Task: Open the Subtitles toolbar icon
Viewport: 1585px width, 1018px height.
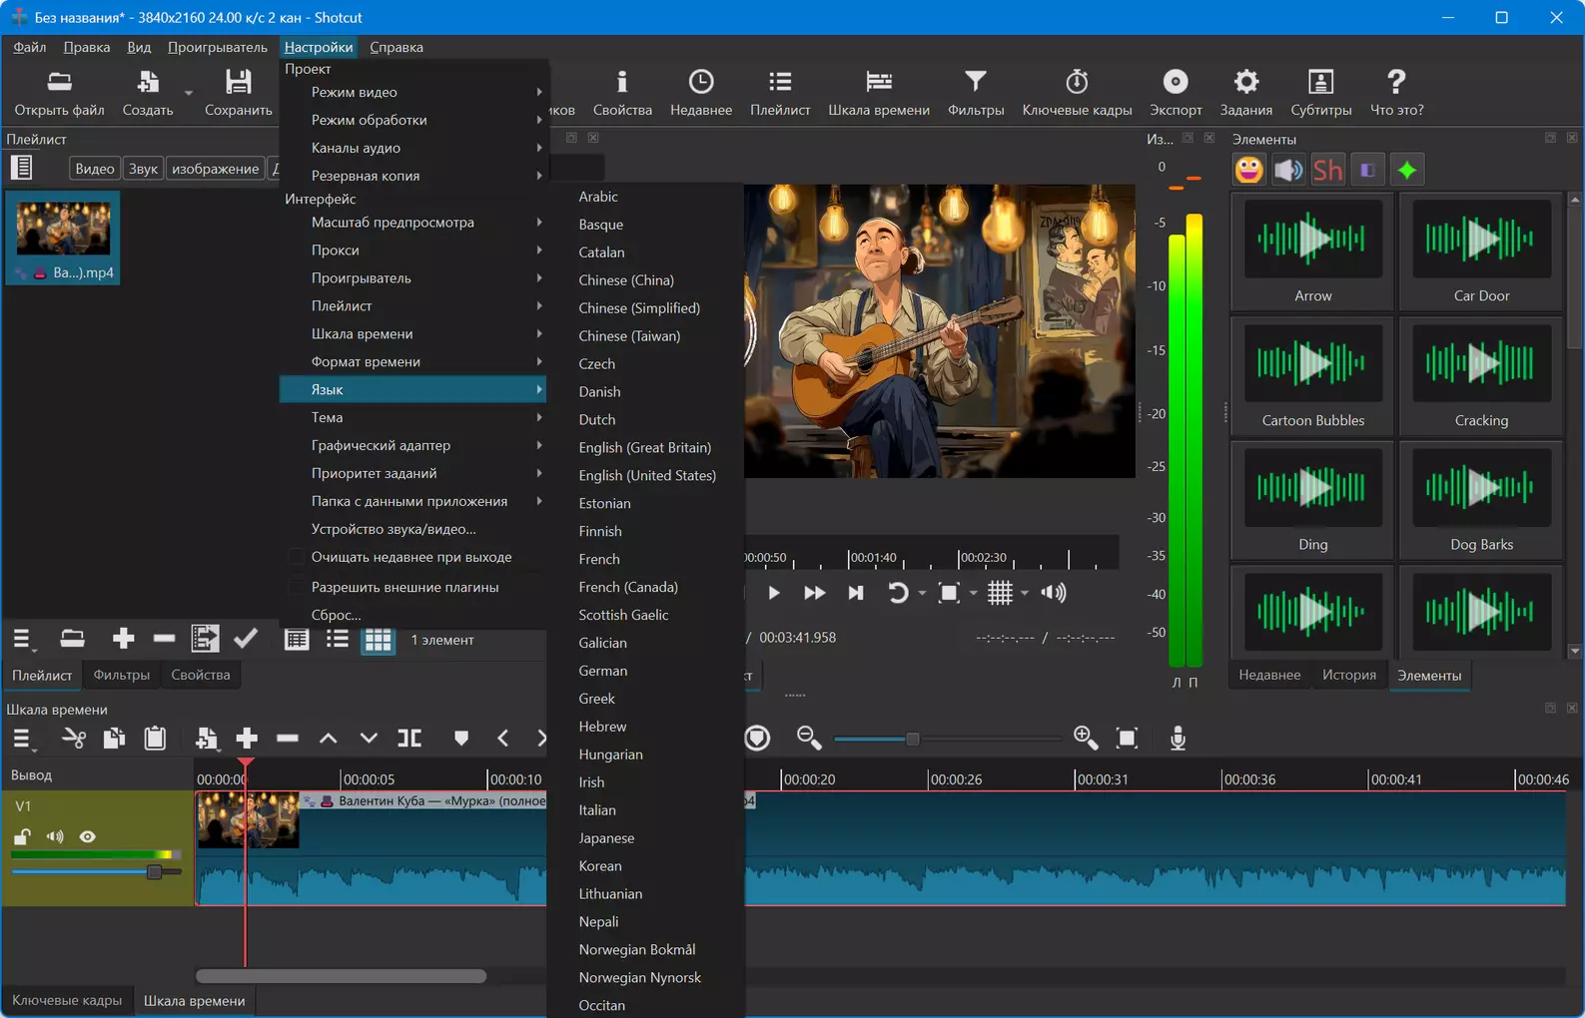Action: (1320, 92)
